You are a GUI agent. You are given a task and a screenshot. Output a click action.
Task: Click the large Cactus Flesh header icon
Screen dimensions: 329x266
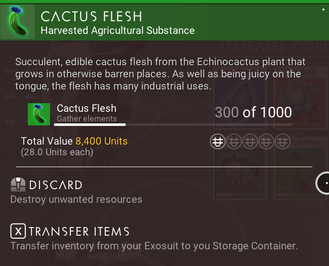pos(18,22)
